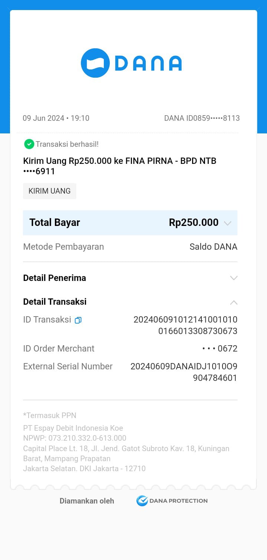Viewport: 267px width, 560px height.
Task: Click the green transaction success checkmark
Action: pos(29,144)
